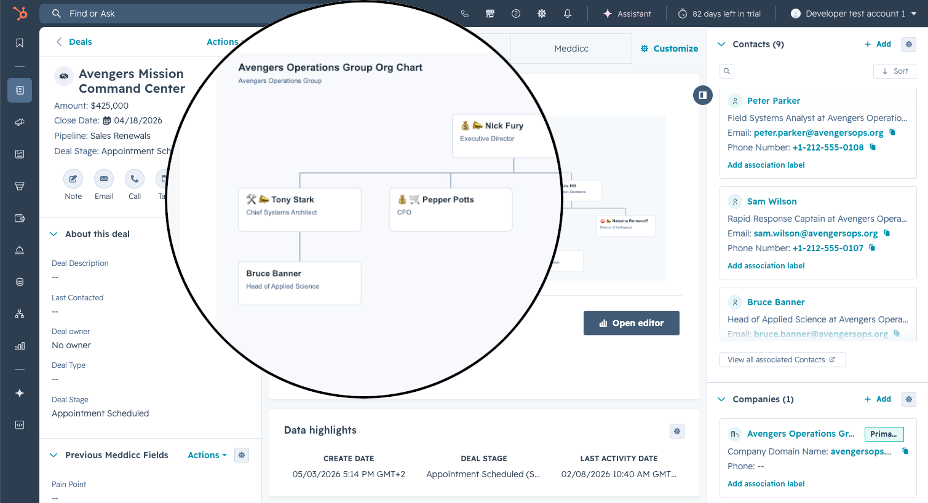Select the Natasha Romanoff org chart node

625,225
